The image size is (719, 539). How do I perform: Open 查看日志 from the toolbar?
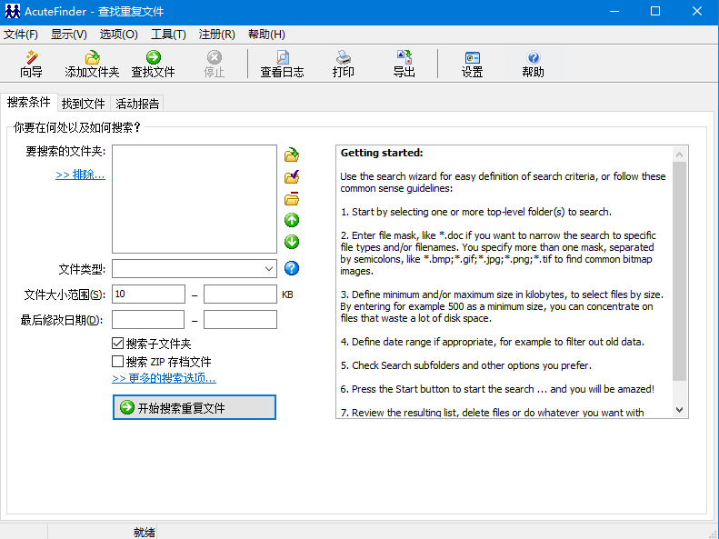[282, 64]
